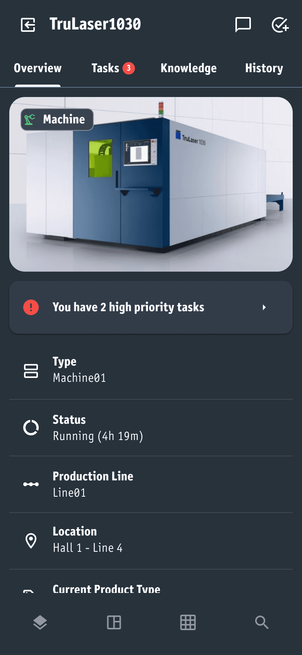The width and height of the screenshot is (302, 655).
Task: Open the Knowledge tab
Action: click(189, 68)
